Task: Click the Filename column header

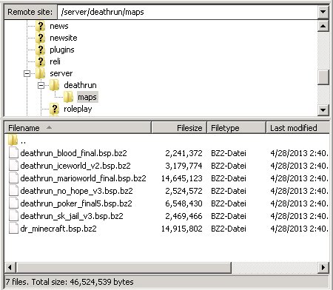Action: (x=78, y=128)
